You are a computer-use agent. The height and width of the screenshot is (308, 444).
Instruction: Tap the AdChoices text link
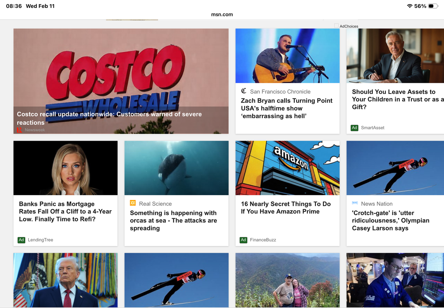point(349,26)
